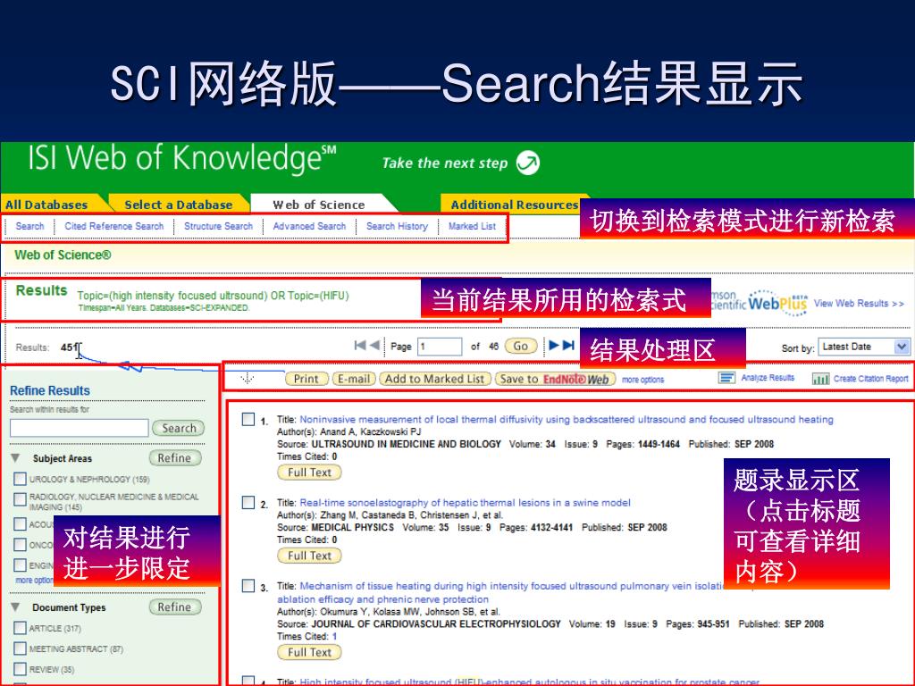Select the Web of Science tab

pyautogui.click(x=319, y=205)
